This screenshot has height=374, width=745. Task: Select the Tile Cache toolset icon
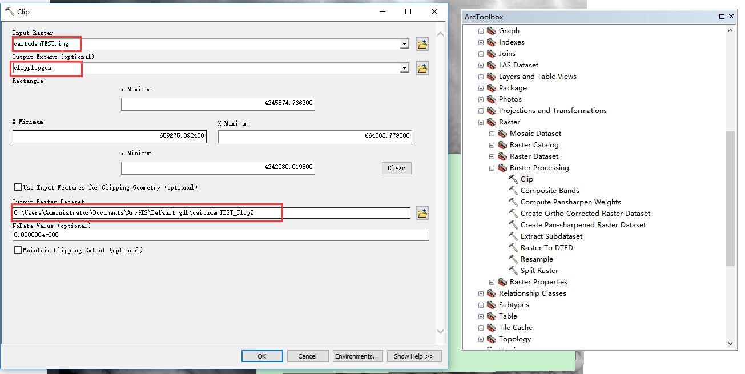[492, 328]
